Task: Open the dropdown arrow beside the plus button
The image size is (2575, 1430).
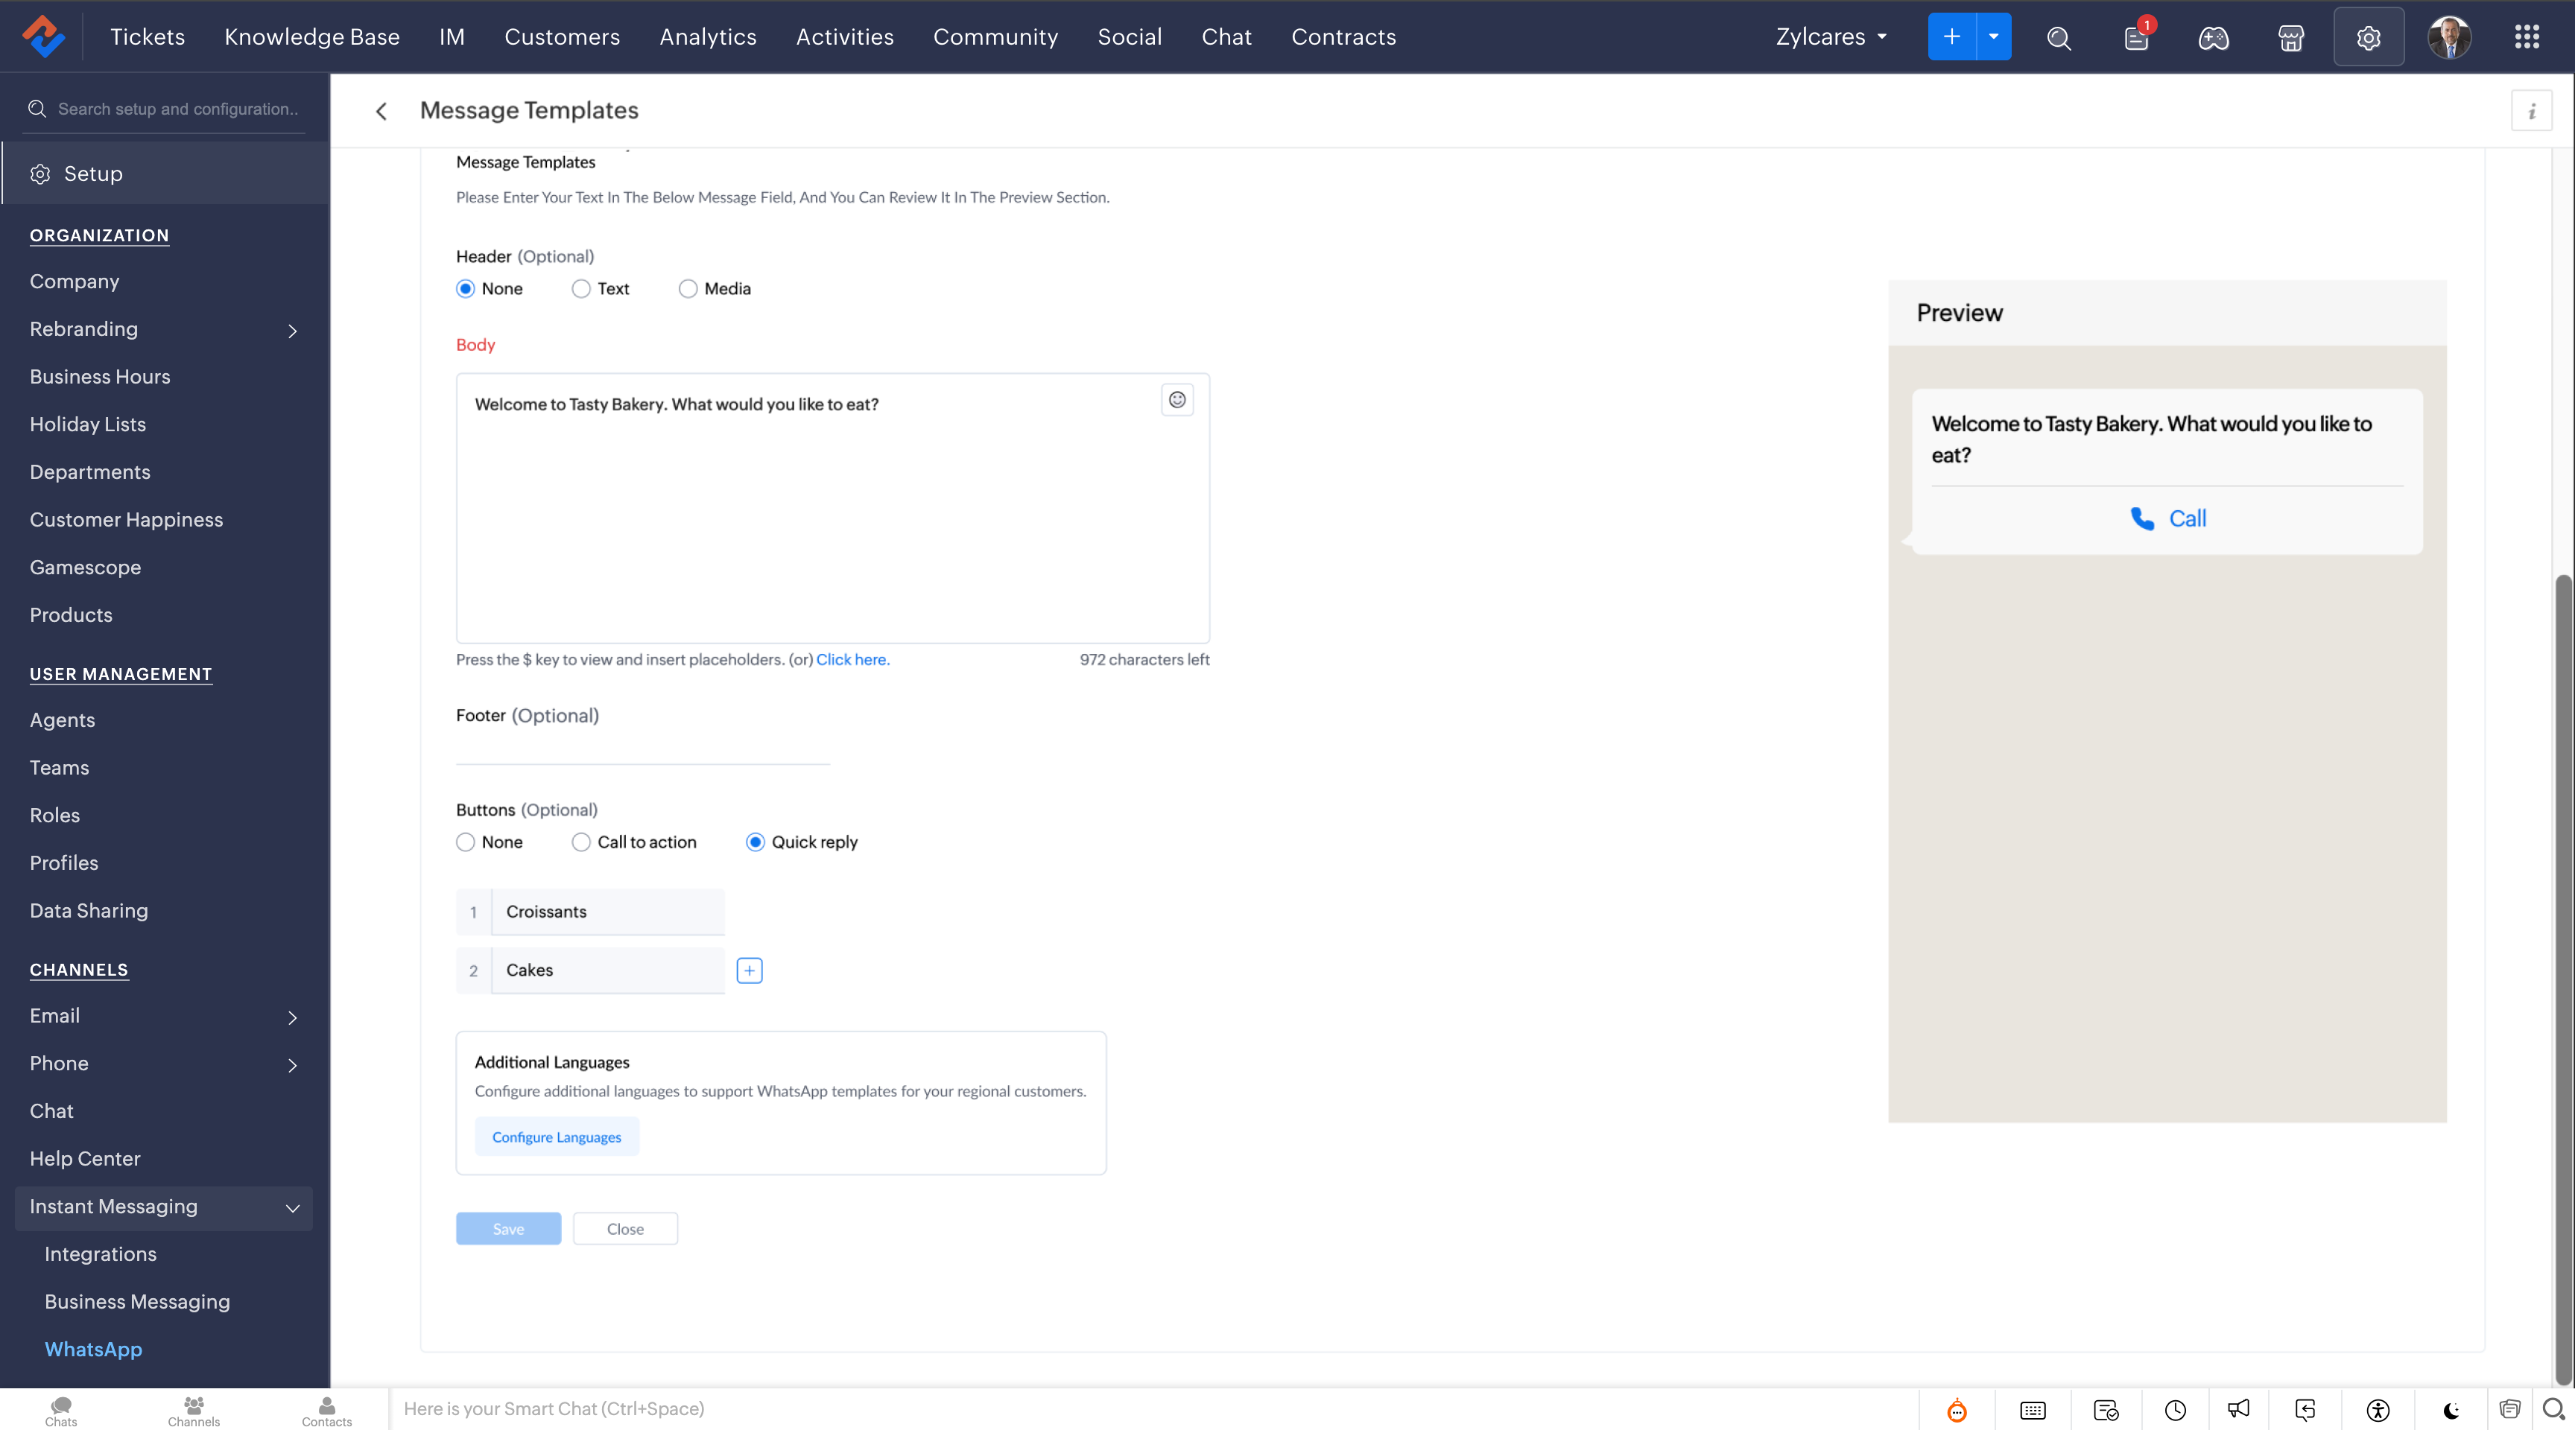Action: click(x=1993, y=37)
